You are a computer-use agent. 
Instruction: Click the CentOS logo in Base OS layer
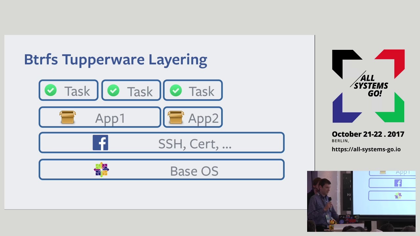coord(101,170)
